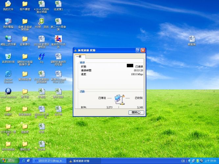Click the 已連線 status value
Image resolution: width=219 pixels, height=164 pixels.
(x=139, y=67)
